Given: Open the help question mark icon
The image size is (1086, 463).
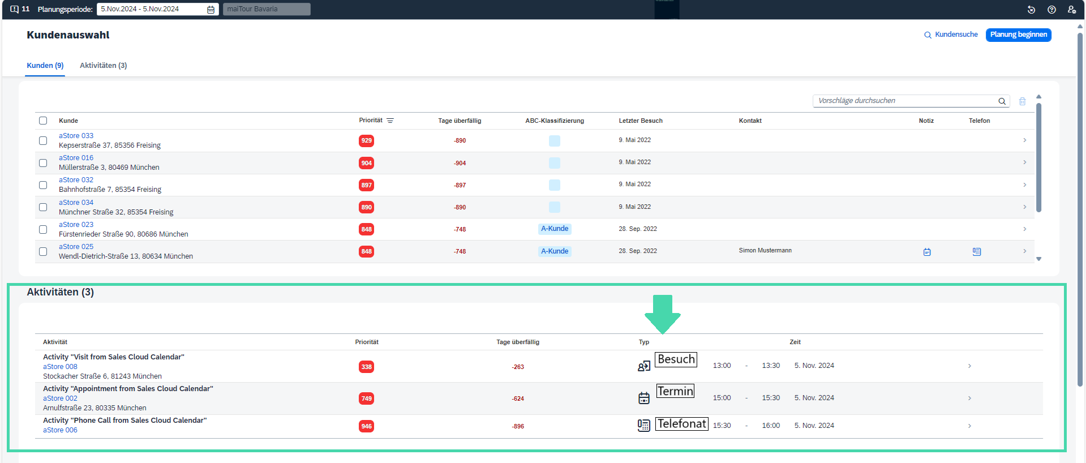Looking at the screenshot, I should (1051, 9).
